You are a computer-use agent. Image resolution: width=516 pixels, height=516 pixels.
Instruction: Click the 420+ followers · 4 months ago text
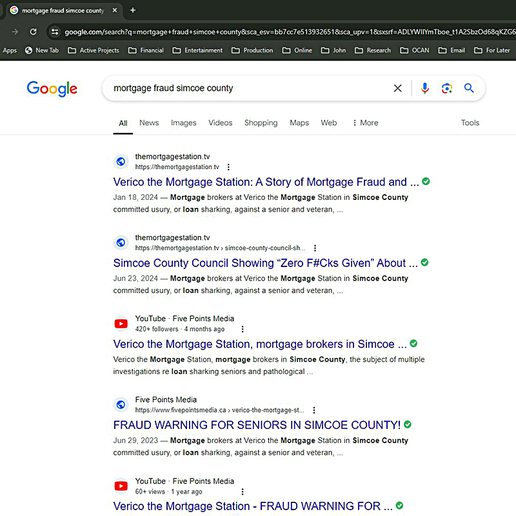tap(180, 329)
